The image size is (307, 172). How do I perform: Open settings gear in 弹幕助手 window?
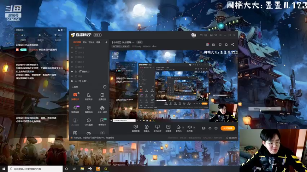(x=62, y=30)
